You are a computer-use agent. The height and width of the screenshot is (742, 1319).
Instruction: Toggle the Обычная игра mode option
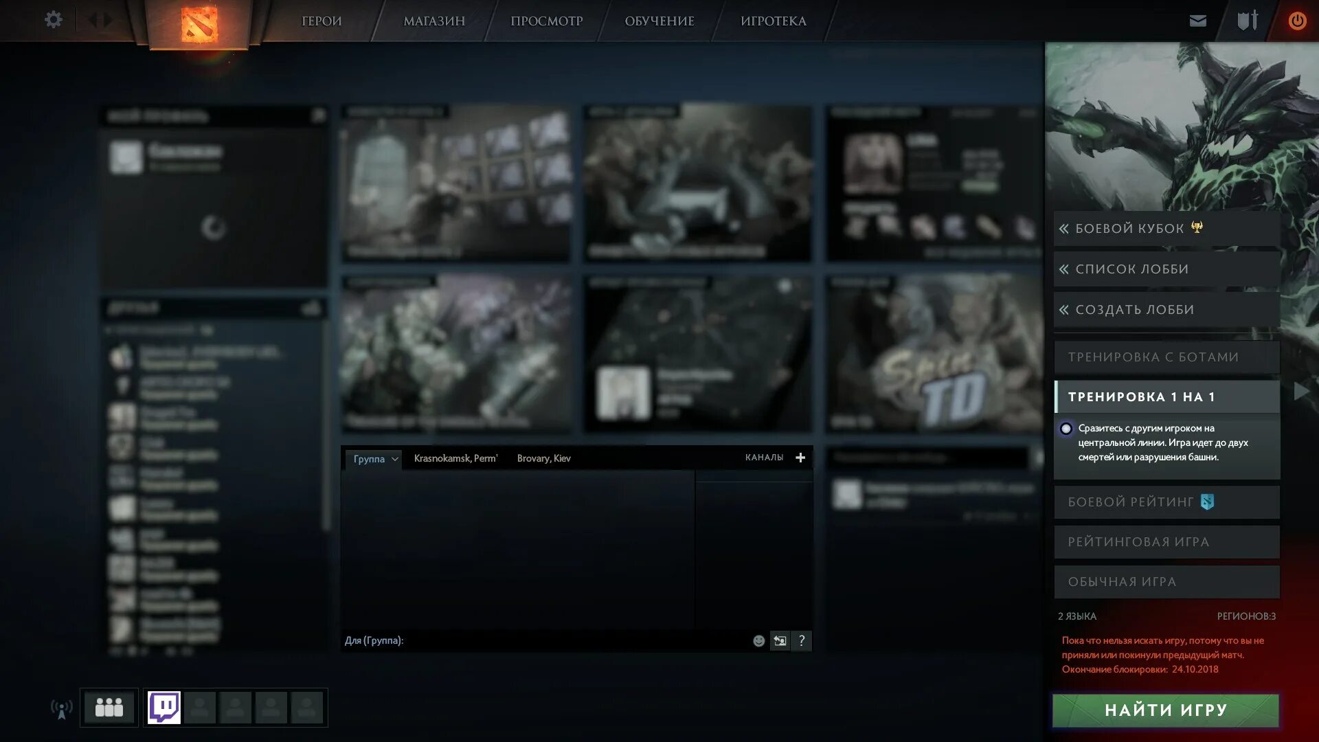(1166, 582)
